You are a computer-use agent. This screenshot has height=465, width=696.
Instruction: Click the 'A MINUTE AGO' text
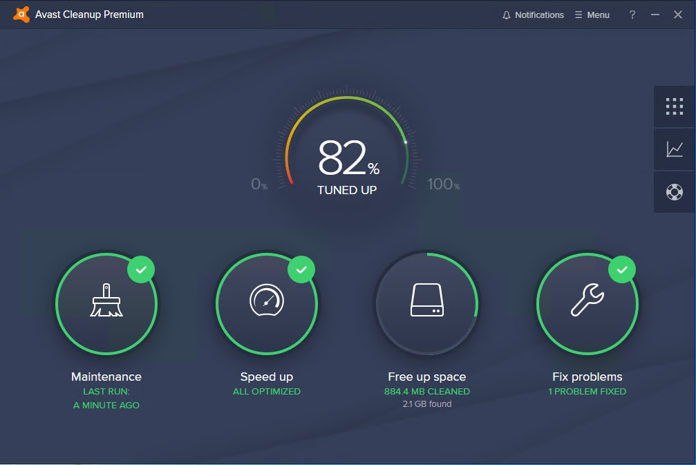(x=106, y=405)
